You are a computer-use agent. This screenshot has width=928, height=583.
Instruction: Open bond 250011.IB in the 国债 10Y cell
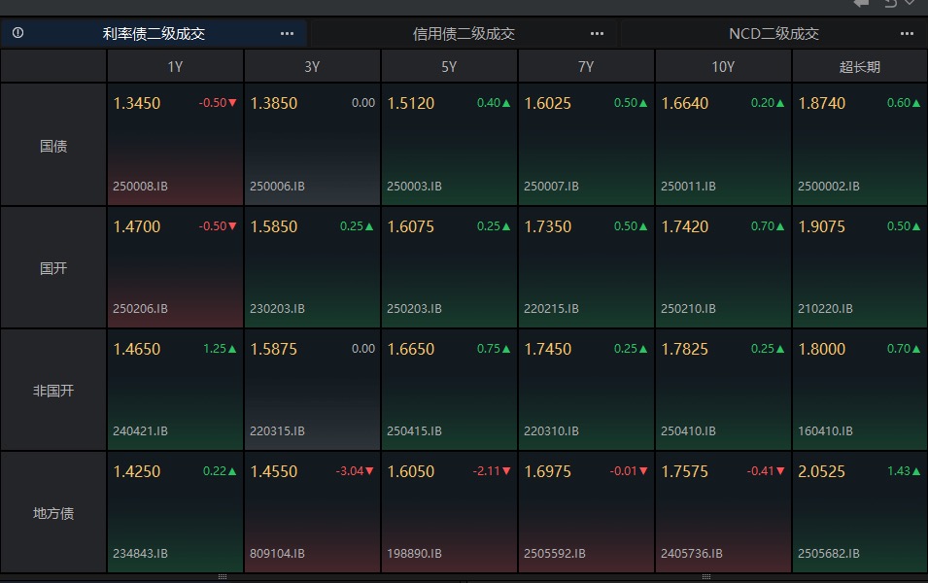click(688, 186)
